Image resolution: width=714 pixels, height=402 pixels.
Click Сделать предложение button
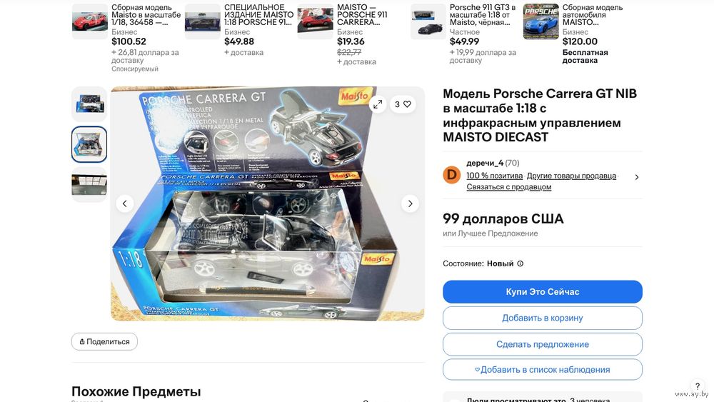543,344
